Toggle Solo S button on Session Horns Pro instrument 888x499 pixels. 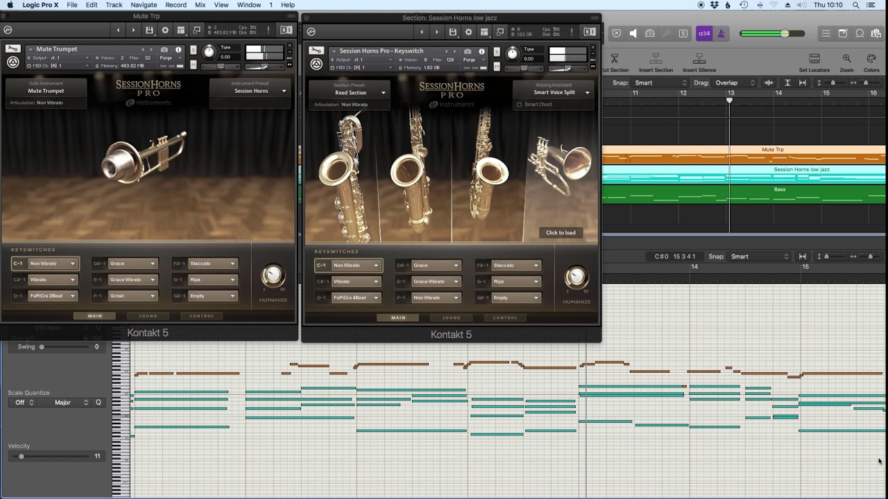pos(496,52)
